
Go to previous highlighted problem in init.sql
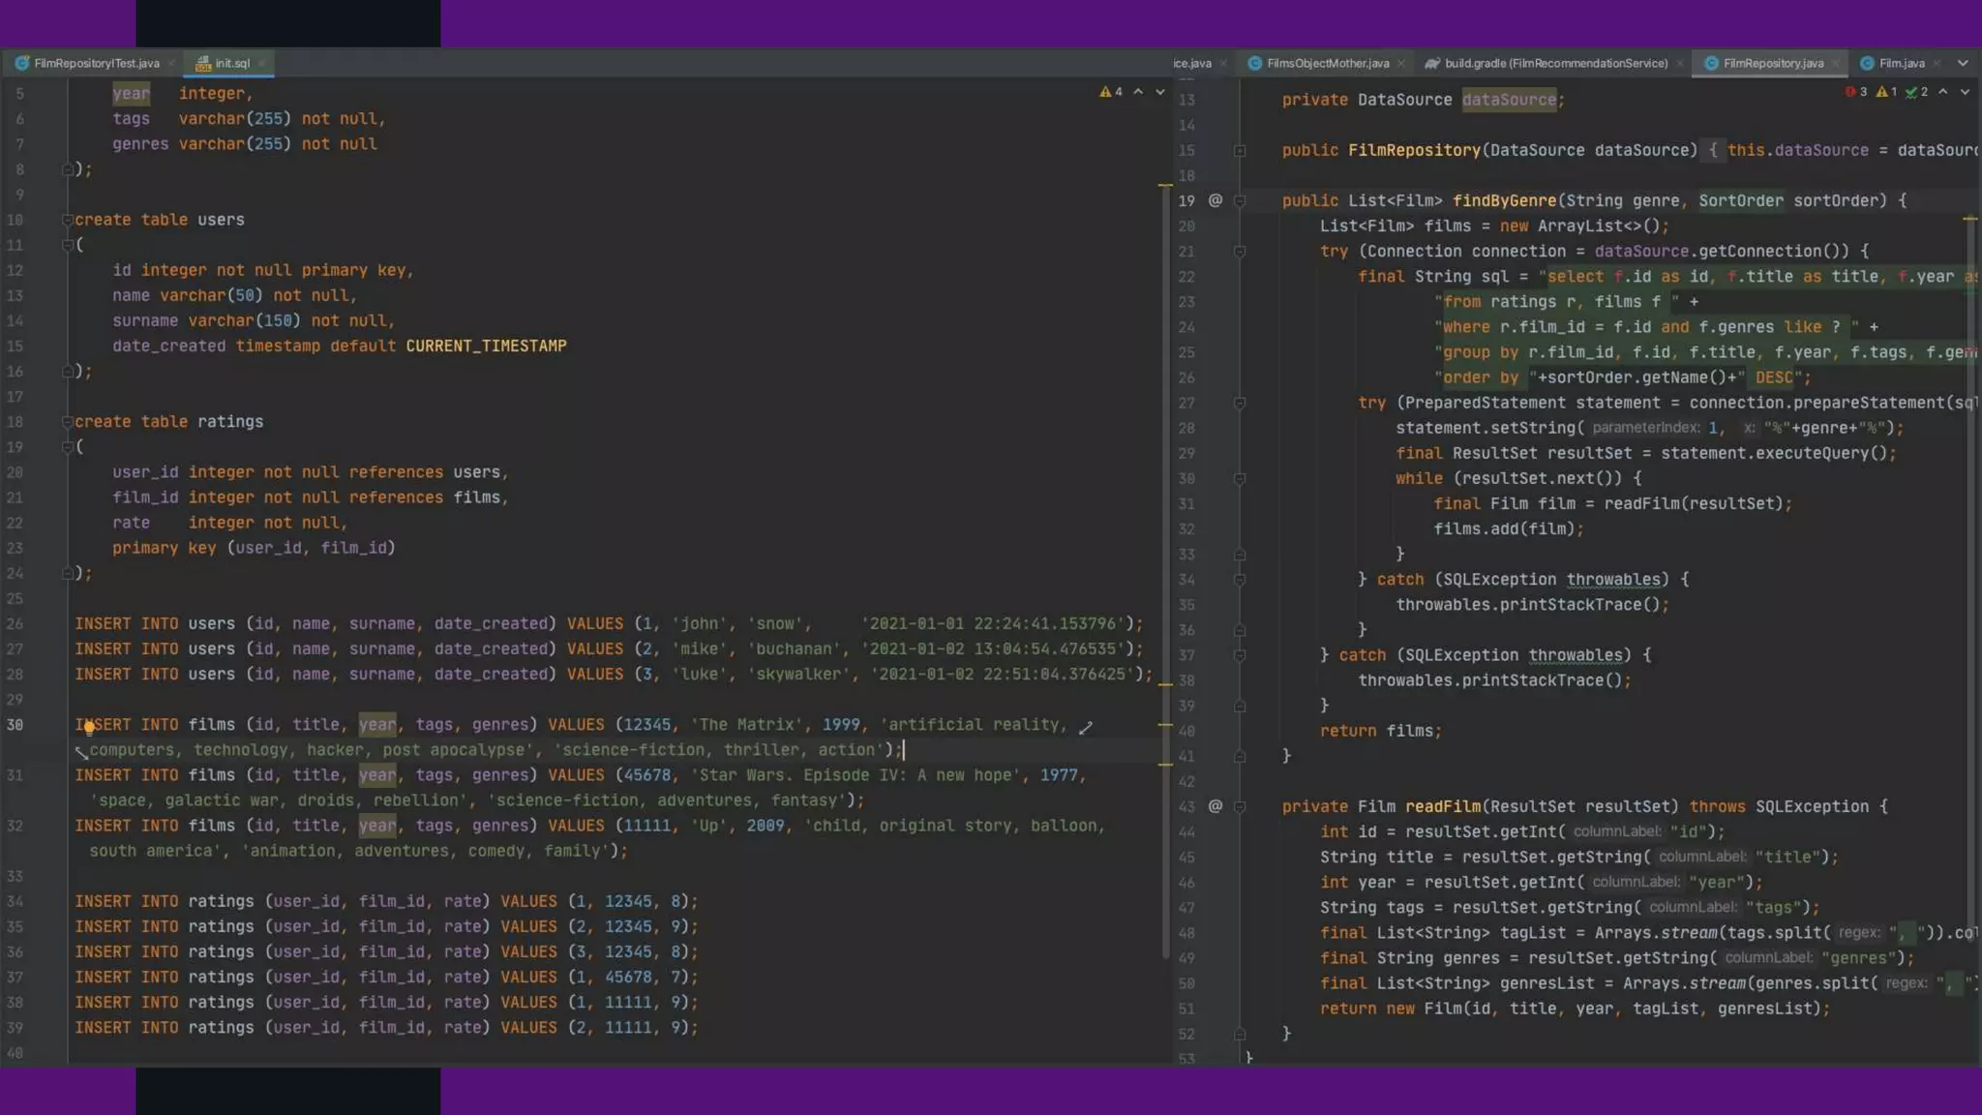(1139, 92)
